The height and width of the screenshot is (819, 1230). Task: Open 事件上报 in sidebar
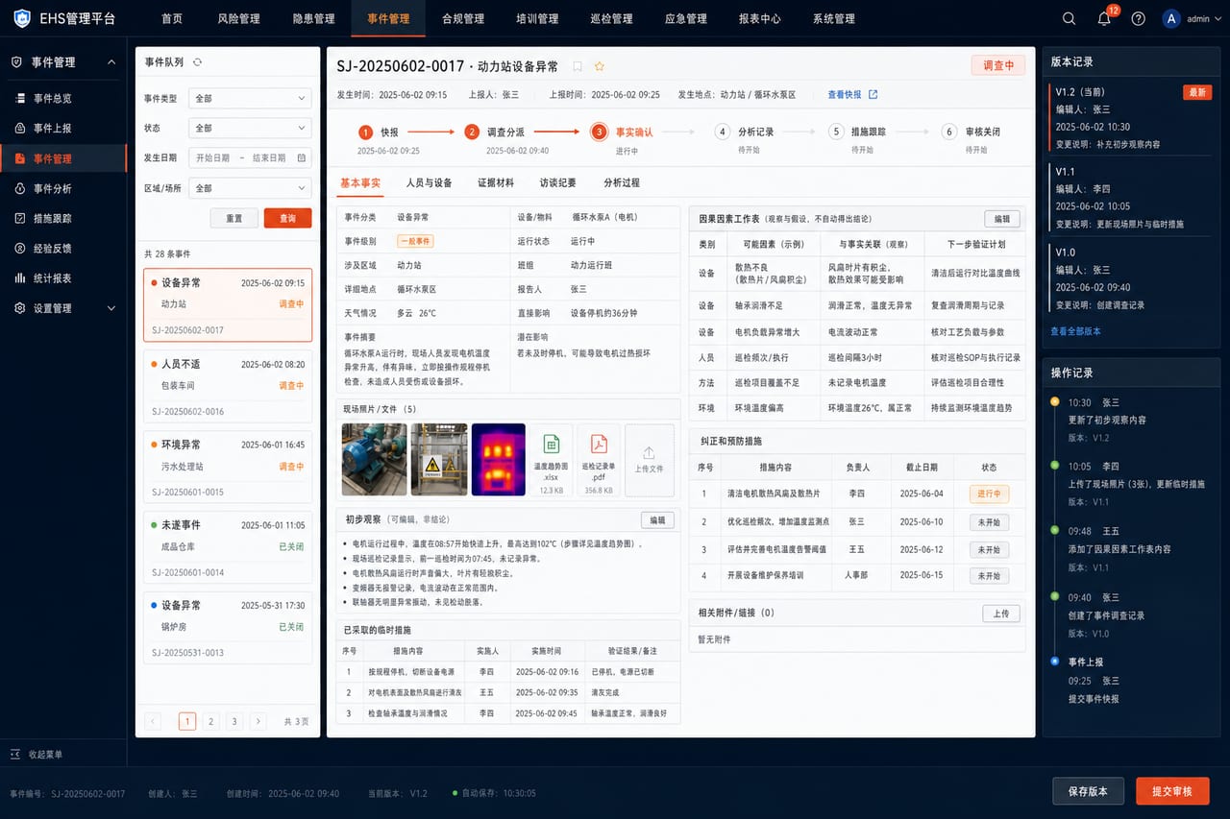[x=52, y=128]
